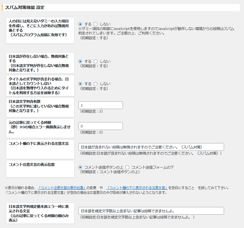
Task: Click the comment notice text input box
Action: pyautogui.click(x=151, y=147)
